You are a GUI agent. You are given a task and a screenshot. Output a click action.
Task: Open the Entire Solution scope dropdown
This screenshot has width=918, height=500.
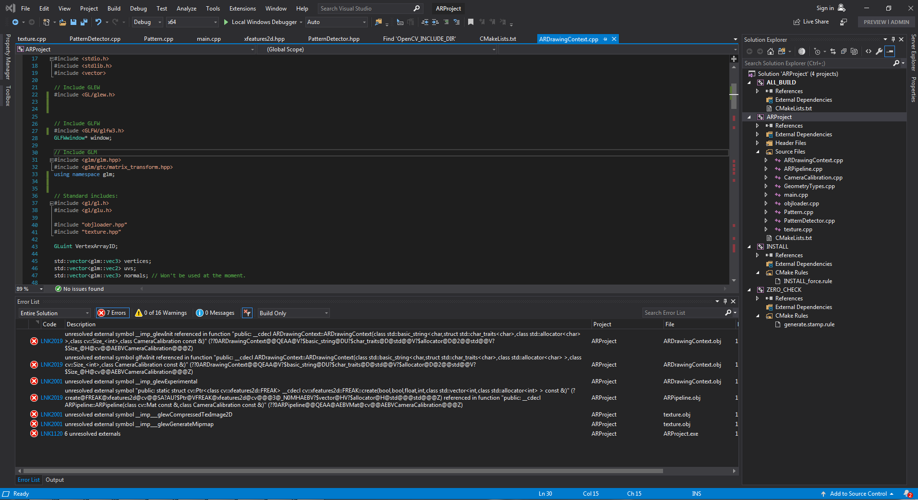coord(55,313)
